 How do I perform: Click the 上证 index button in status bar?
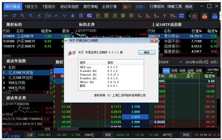30,135
